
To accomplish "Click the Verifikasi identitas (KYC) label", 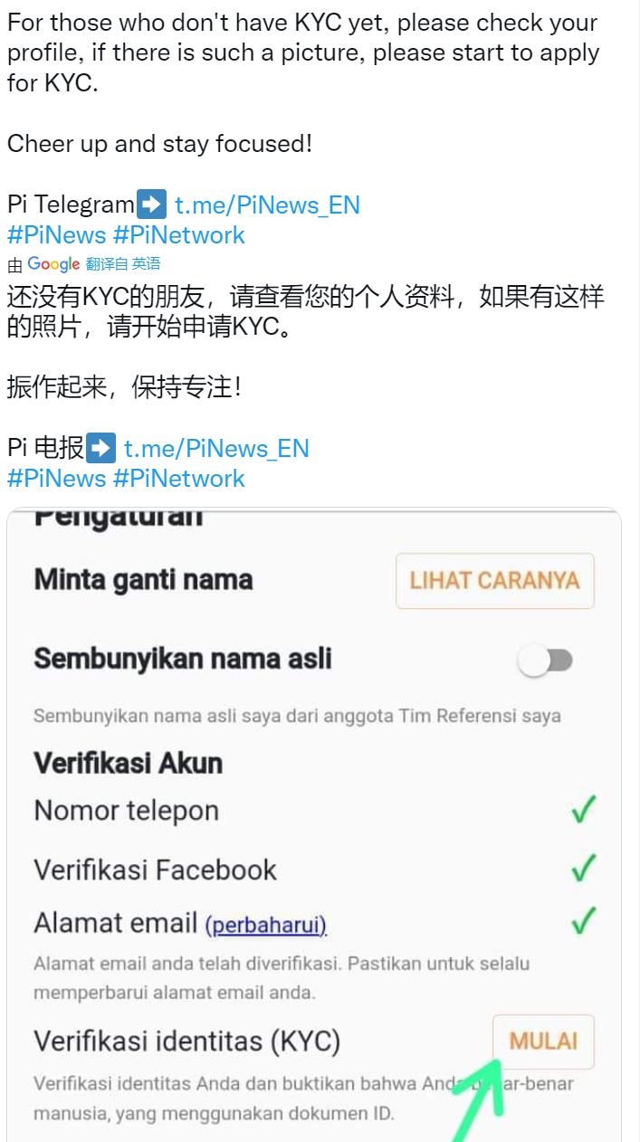I will point(187,1042).
